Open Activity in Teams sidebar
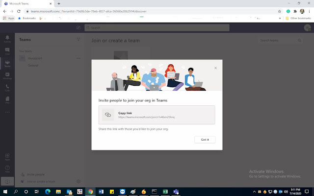Viewport: 314px width, 196px height. click(7, 39)
